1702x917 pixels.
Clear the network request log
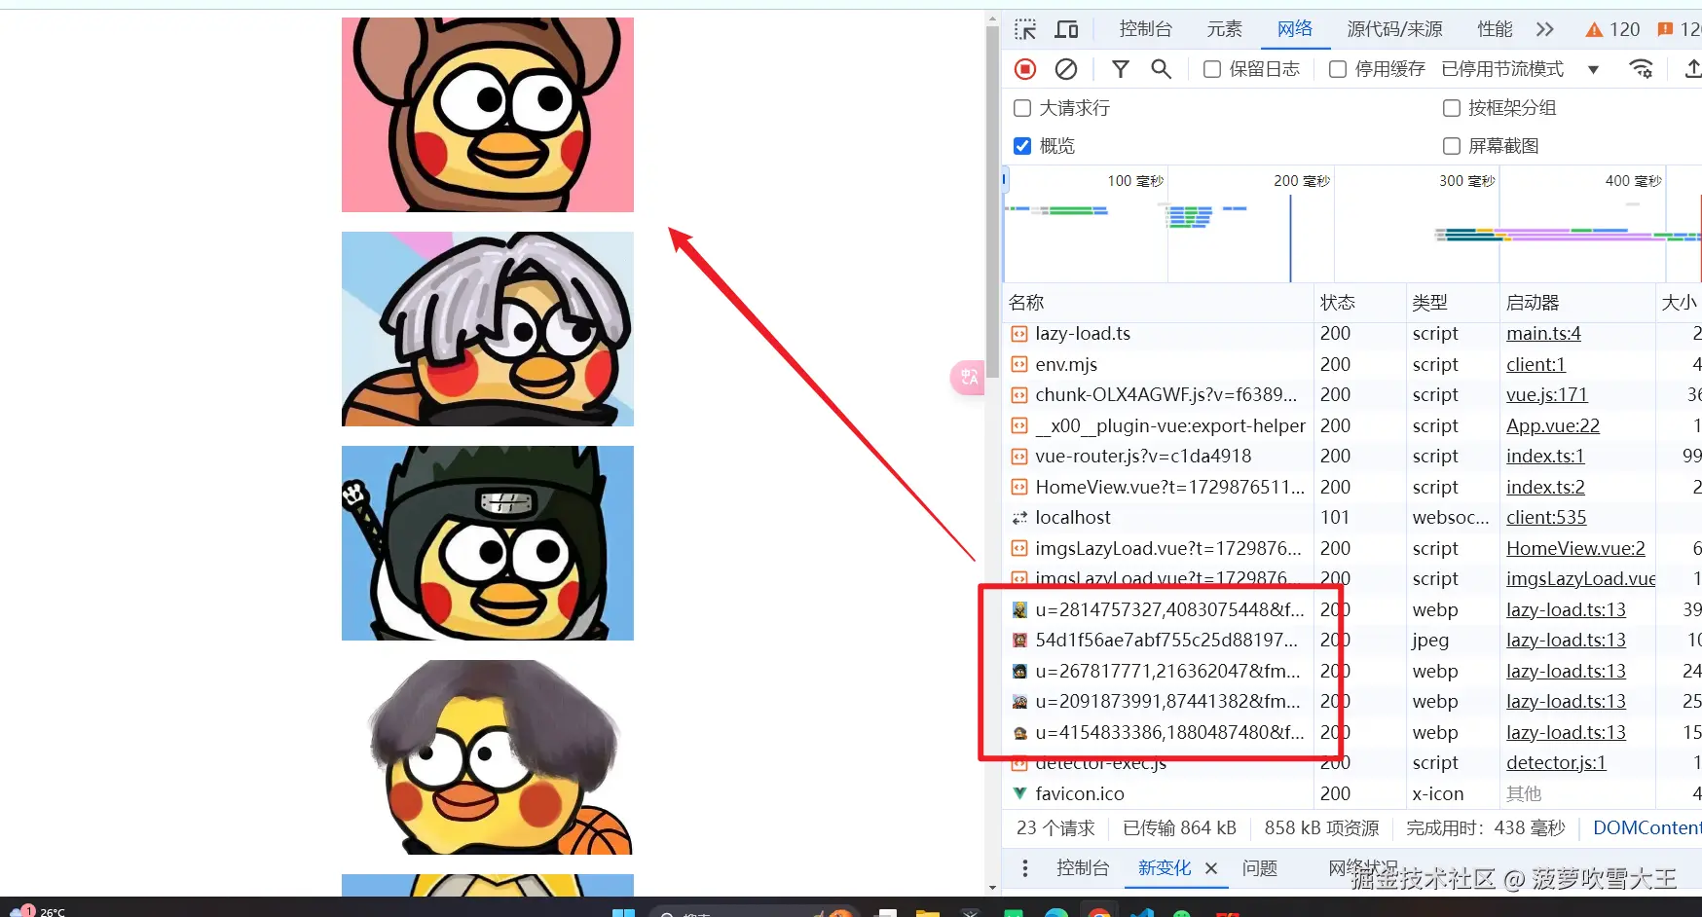point(1066,69)
